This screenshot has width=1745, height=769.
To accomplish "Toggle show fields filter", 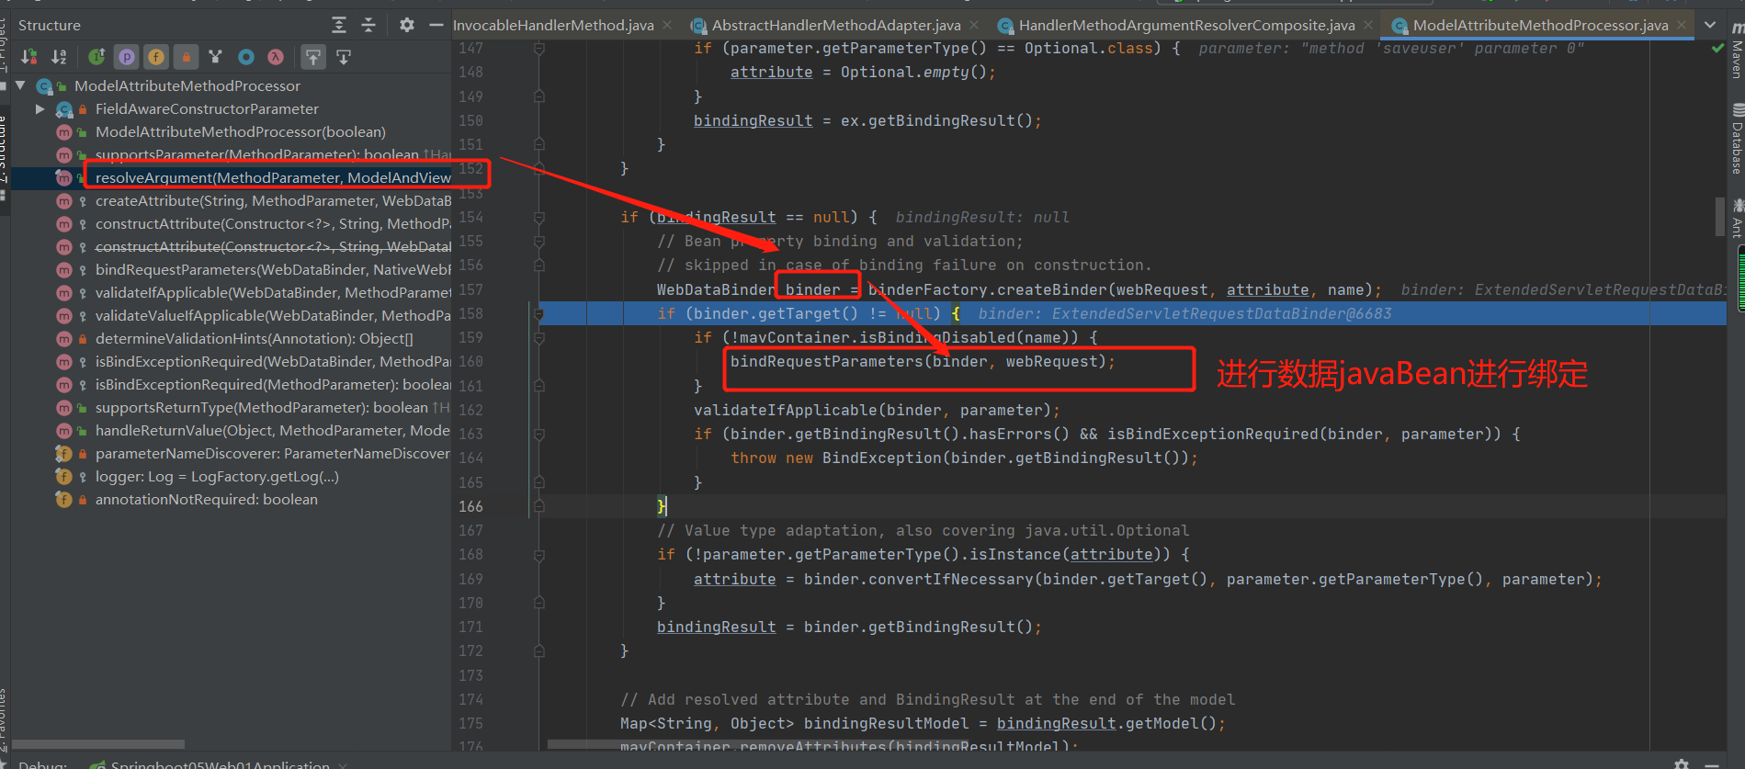I will pyautogui.click(x=156, y=57).
